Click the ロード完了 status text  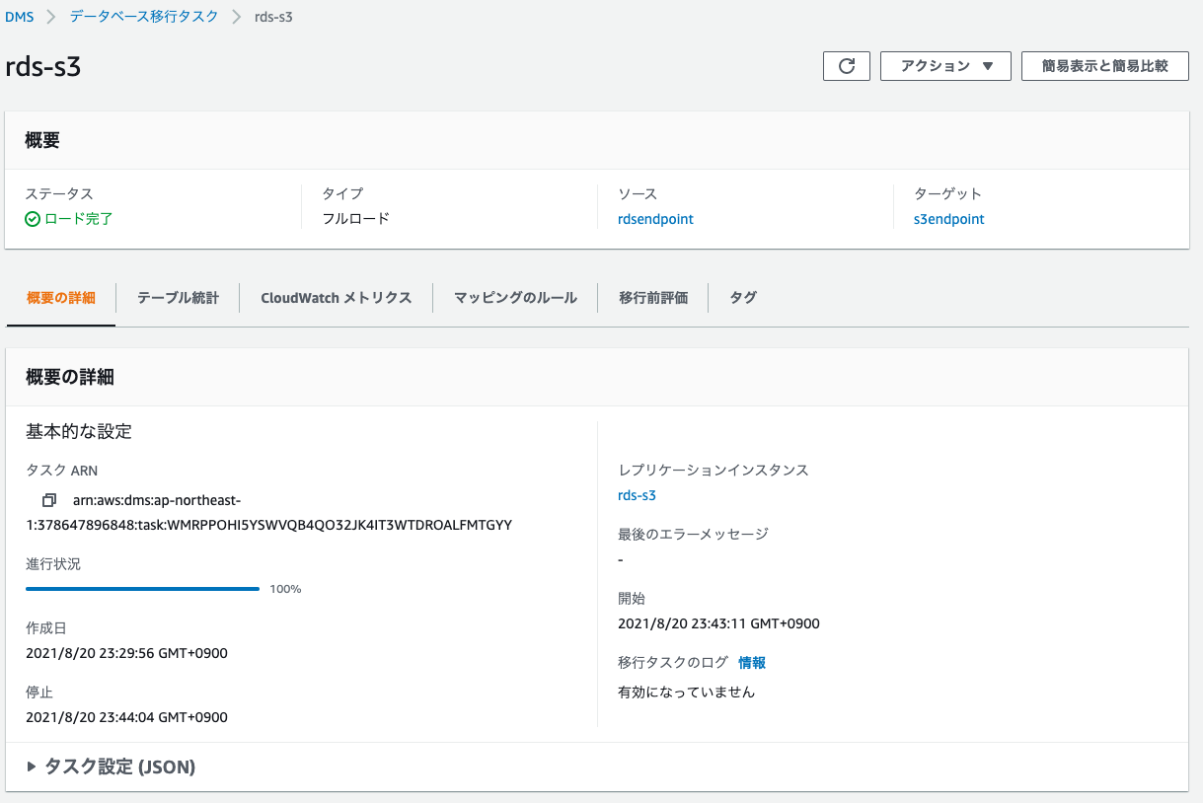pyautogui.click(x=79, y=219)
